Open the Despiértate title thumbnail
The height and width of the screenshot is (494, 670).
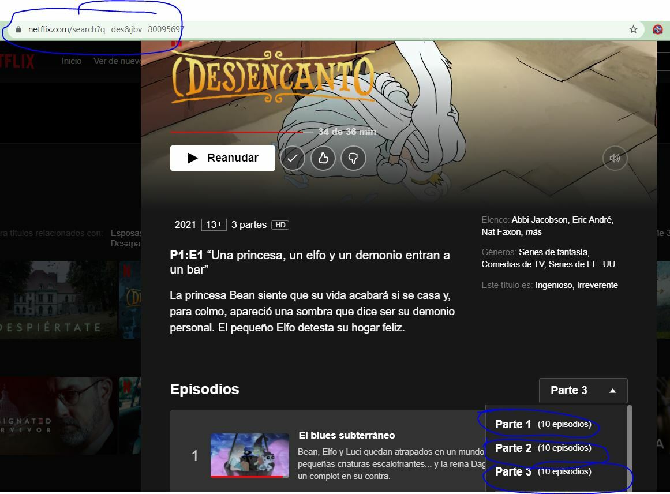point(58,300)
